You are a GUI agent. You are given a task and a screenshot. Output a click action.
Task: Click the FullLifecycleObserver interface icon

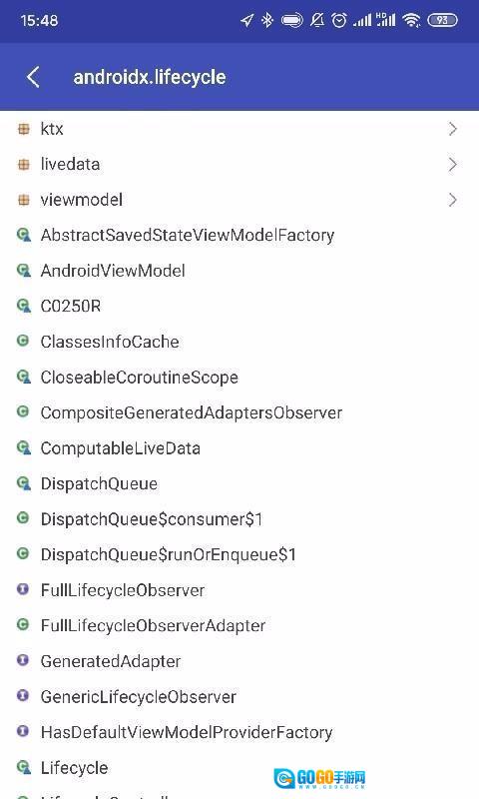[x=23, y=589]
